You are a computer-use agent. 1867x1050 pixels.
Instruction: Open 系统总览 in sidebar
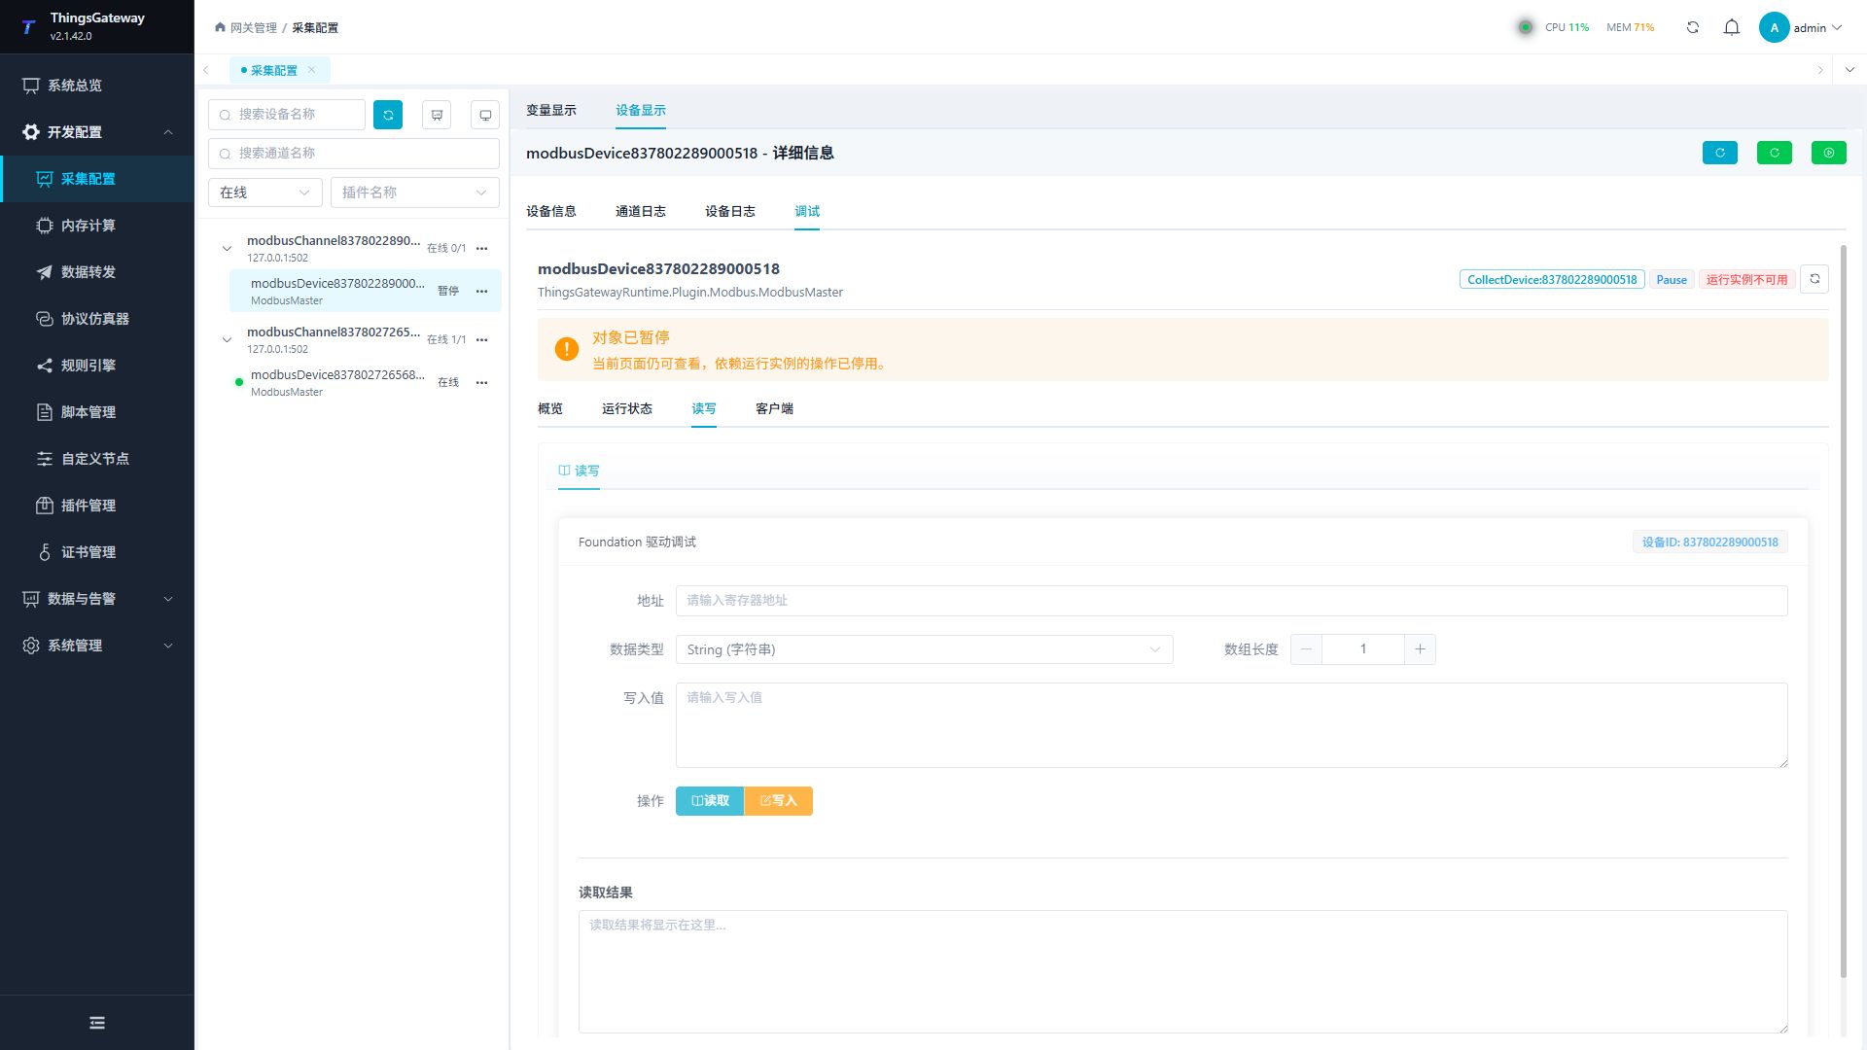click(x=97, y=86)
